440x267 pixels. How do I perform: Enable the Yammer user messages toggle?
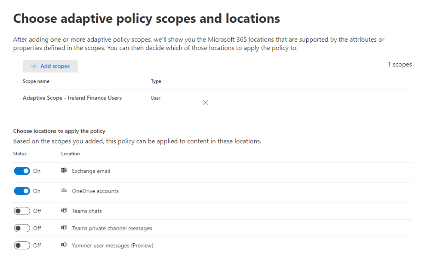[x=22, y=246]
